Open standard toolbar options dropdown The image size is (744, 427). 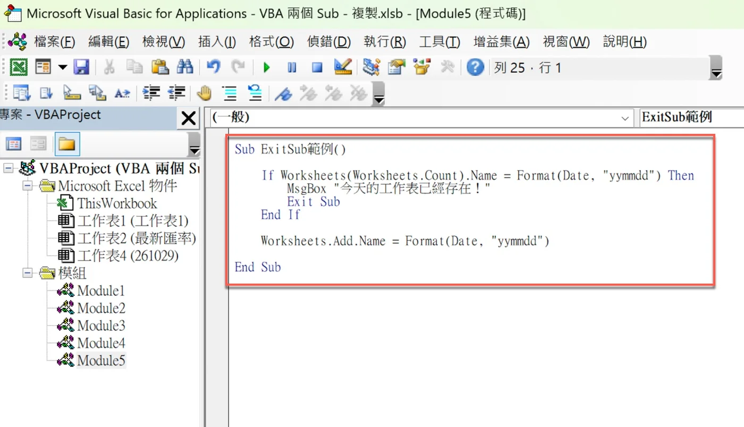tap(716, 68)
